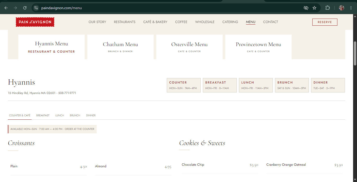Screen dimensions: 357x182
Task: Click the Pain d'Avignon logo
Action: point(35,22)
